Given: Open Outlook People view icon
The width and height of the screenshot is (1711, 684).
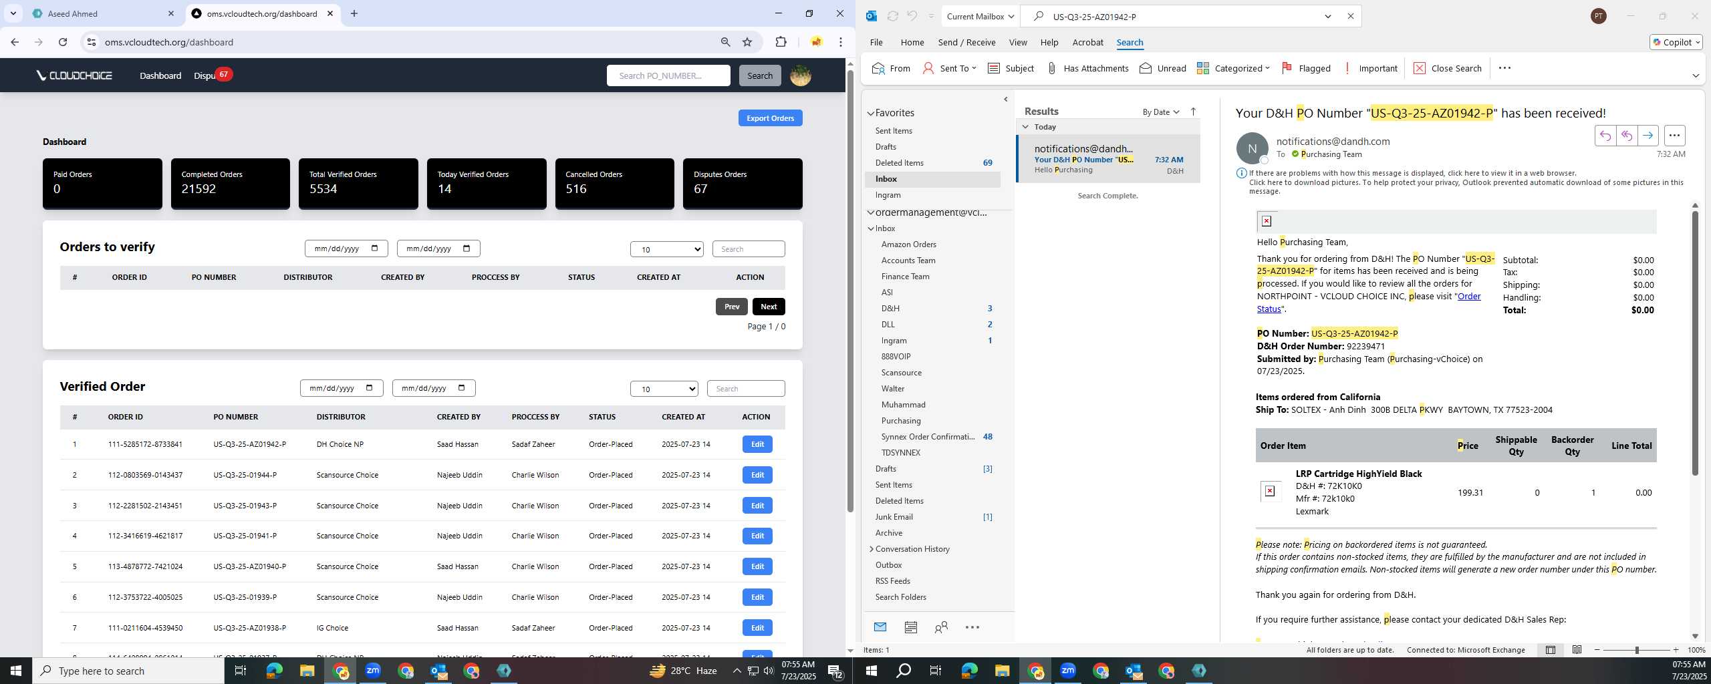Looking at the screenshot, I should click(x=941, y=627).
